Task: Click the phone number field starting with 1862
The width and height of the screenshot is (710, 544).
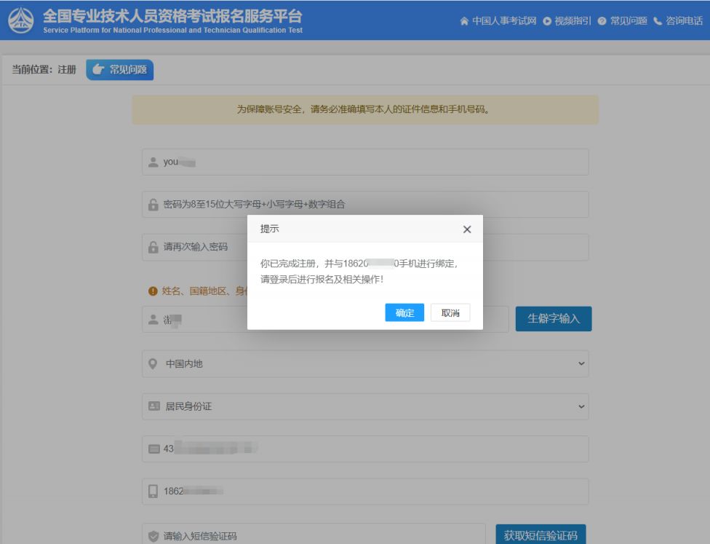Action: click(x=364, y=492)
